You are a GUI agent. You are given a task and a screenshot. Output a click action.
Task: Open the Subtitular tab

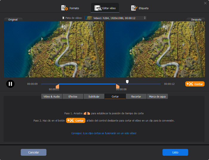coord(94,96)
